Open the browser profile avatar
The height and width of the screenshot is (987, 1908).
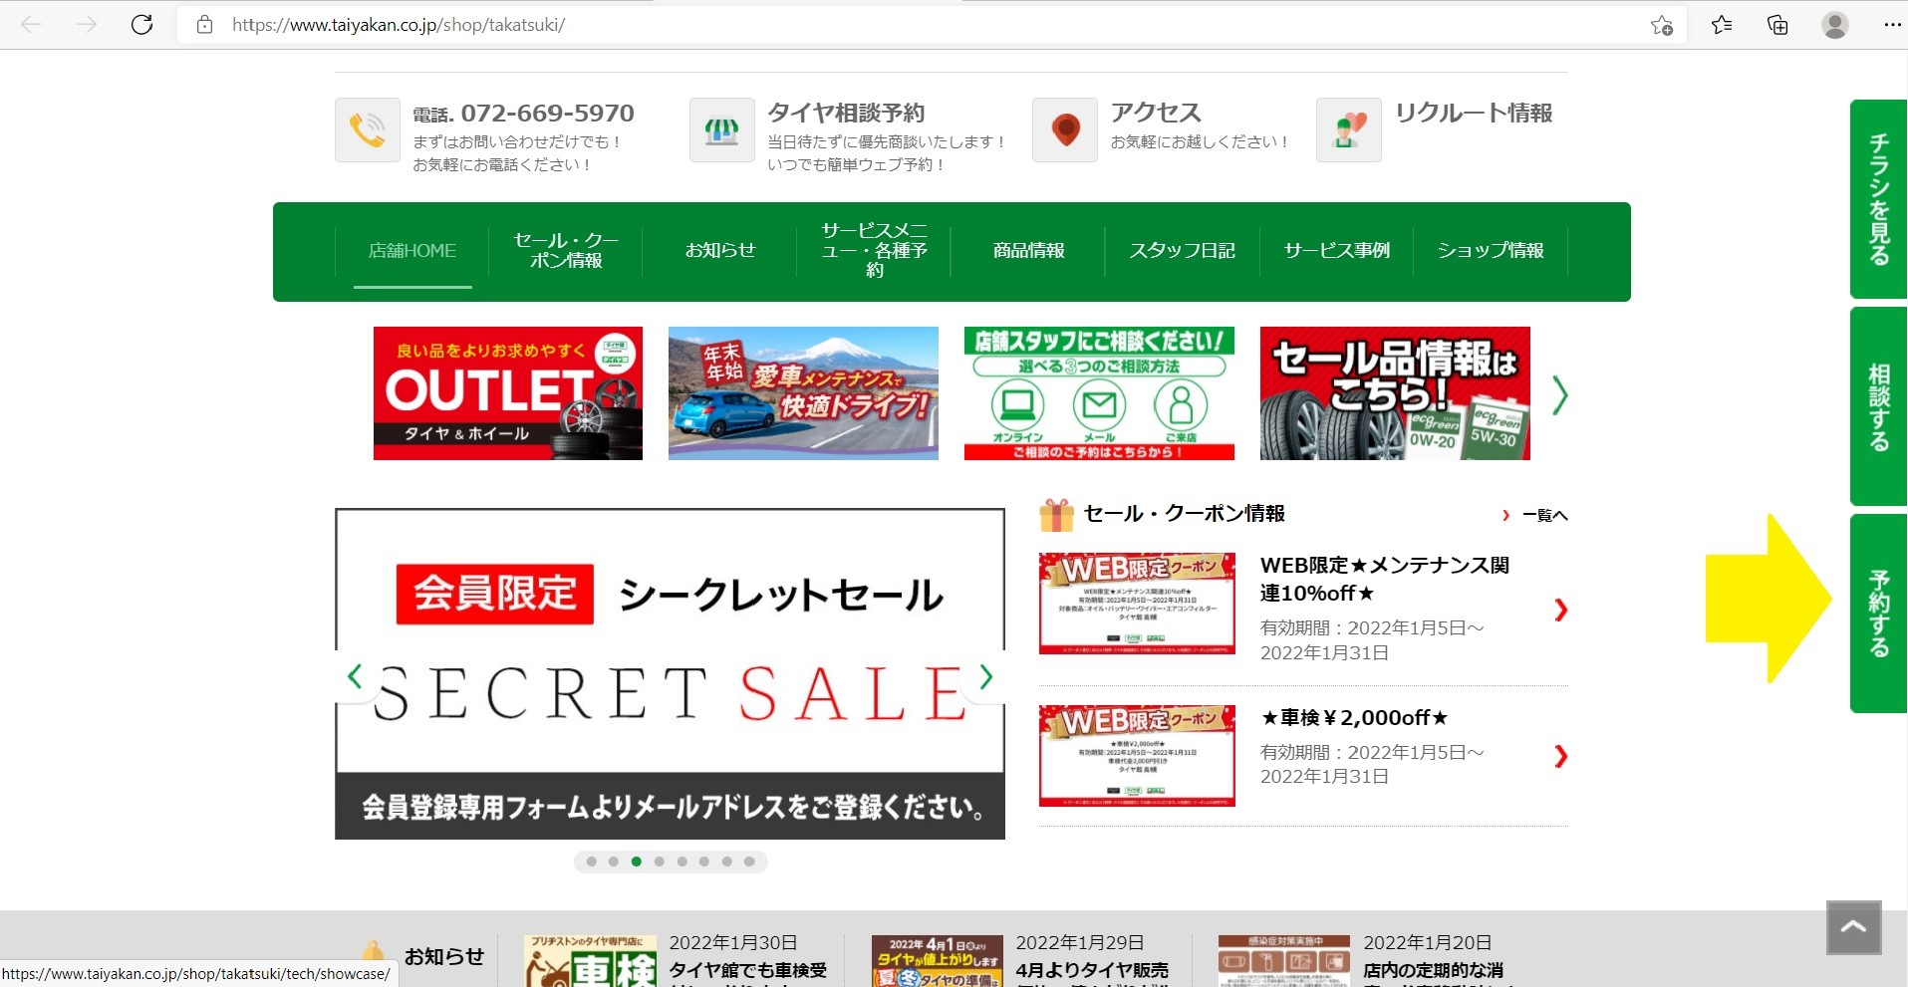(1834, 25)
